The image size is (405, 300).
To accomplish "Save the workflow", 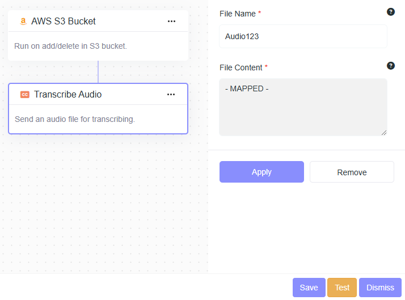I will [x=309, y=288].
